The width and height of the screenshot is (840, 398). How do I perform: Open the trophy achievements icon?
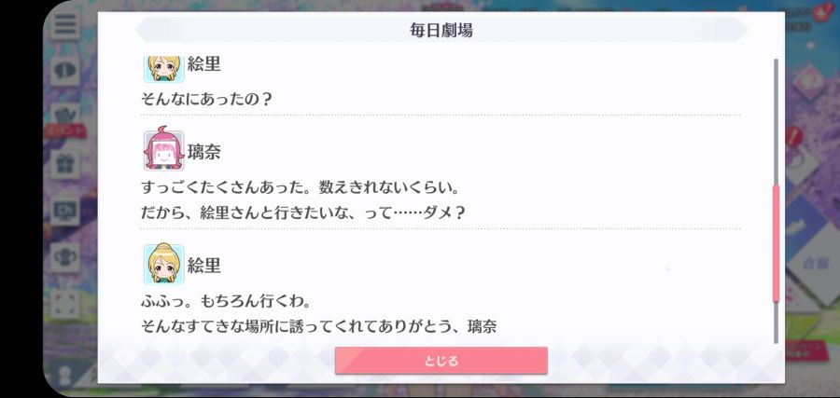(65, 256)
